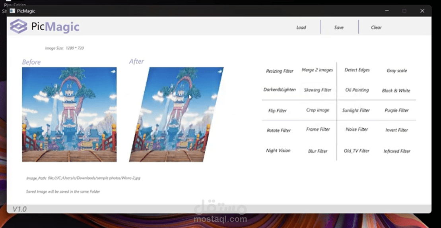Apply the Infrared Filter
441x228 pixels.
pos(397,151)
